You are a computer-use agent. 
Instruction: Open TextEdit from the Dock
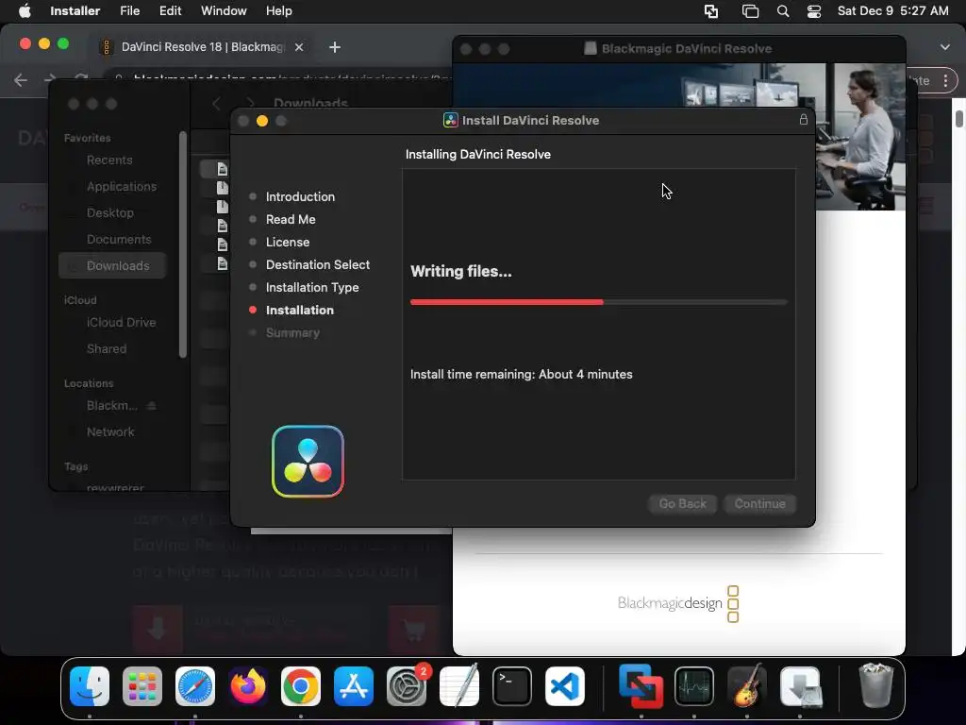459,686
